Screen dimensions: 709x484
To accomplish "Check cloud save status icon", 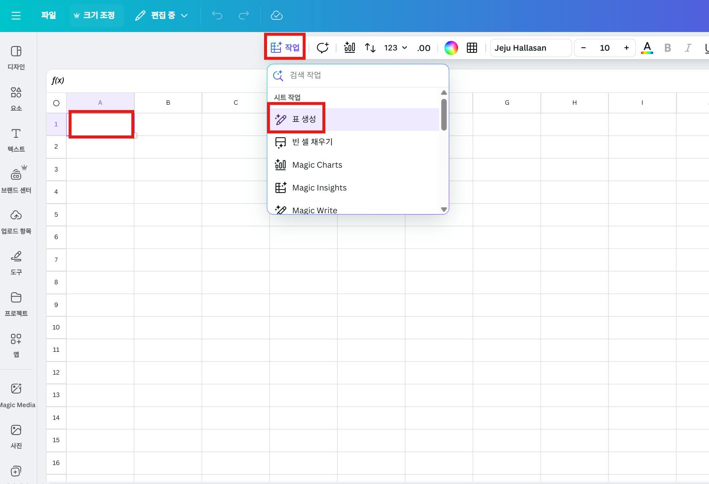I will [276, 16].
